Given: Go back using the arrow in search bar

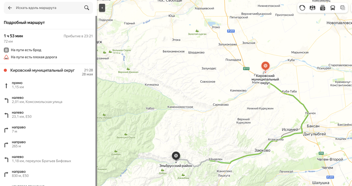Looking at the screenshot, I should click(x=10, y=8).
